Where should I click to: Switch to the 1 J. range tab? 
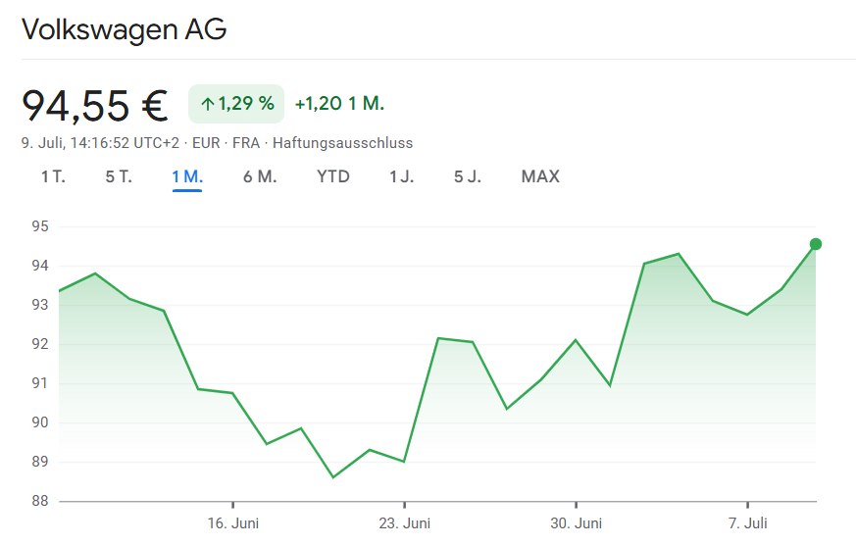click(x=401, y=176)
